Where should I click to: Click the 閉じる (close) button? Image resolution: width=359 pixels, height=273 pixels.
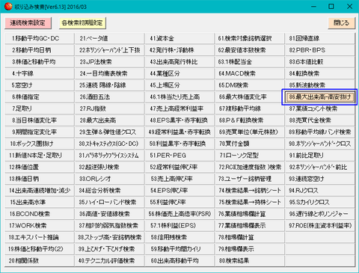pyautogui.click(x=341, y=23)
